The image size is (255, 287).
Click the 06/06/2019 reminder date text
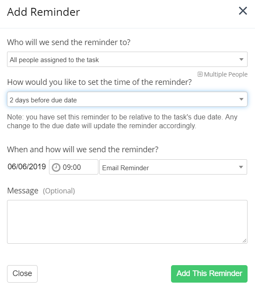[27, 167]
